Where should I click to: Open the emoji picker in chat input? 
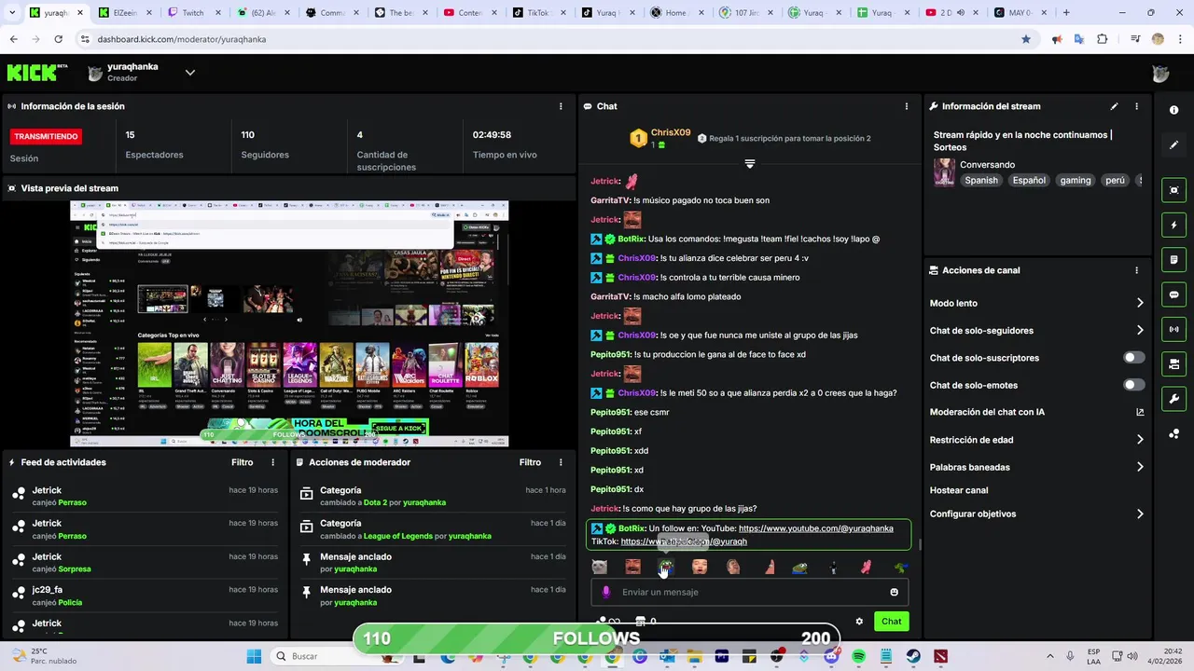coord(894,592)
